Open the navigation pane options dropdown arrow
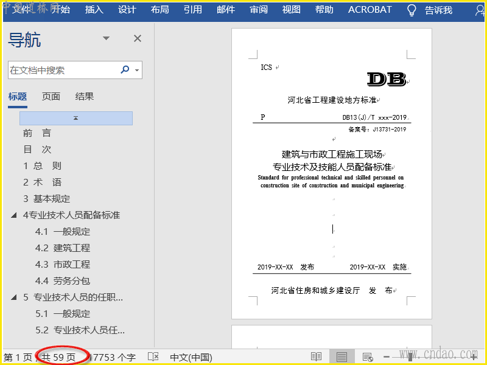 (106, 38)
